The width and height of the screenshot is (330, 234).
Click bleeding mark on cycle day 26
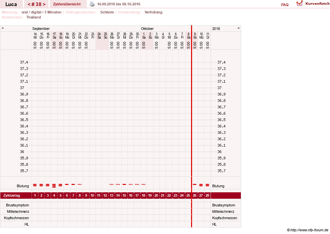click(195, 184)
